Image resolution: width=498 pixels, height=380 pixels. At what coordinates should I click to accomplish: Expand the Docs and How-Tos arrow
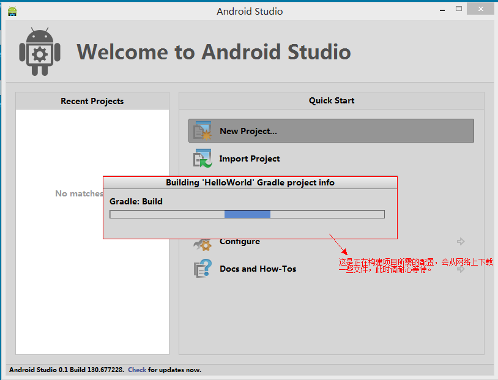(x=461, y=269)
